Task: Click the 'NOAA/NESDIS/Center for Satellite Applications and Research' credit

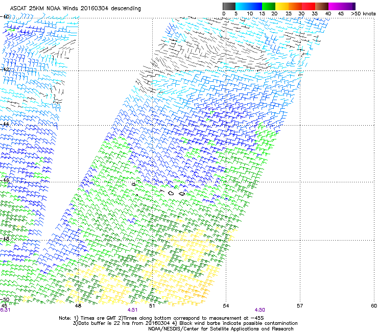Action: [221, 329]
